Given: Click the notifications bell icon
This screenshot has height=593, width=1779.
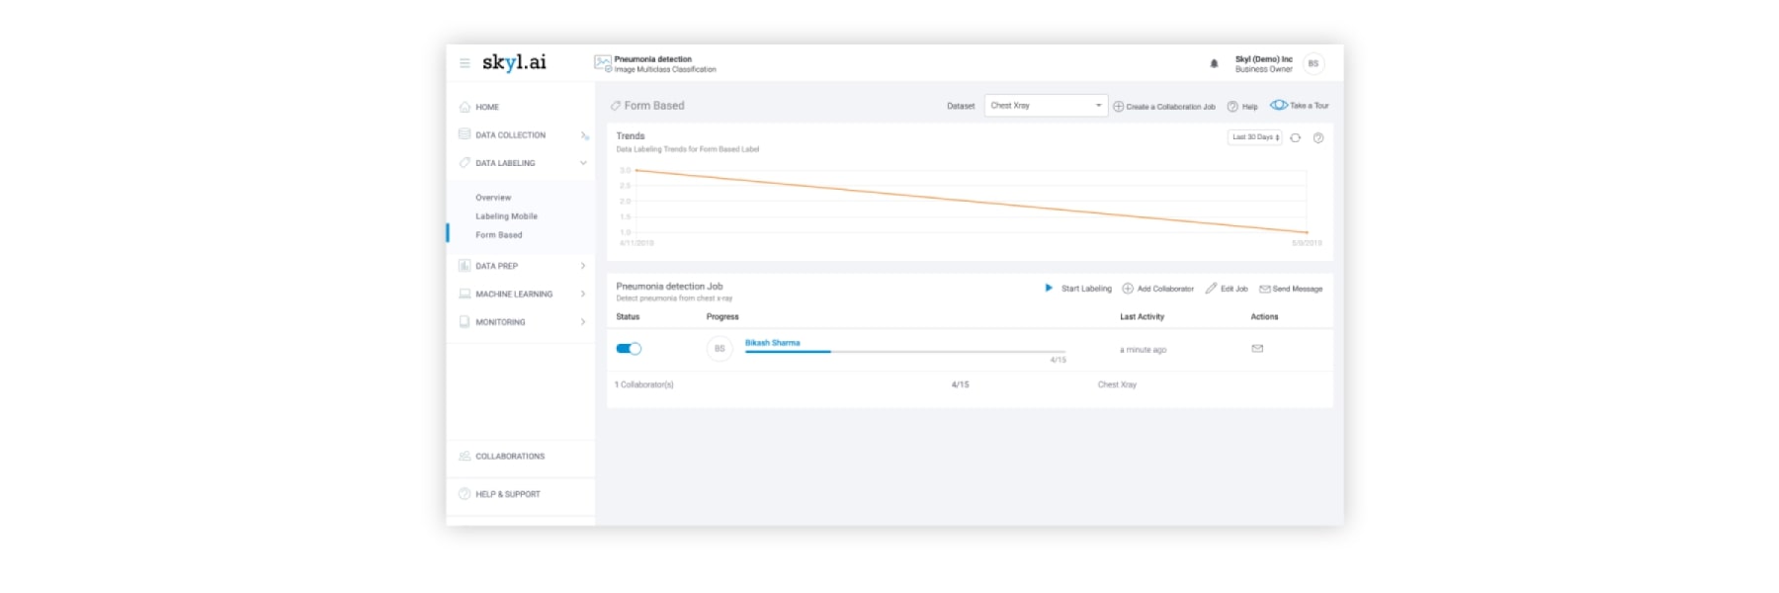Looking at the screenshot, I should coord(1214,63).
